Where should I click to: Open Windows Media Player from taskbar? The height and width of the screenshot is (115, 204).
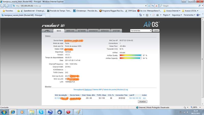coord(22,112)
